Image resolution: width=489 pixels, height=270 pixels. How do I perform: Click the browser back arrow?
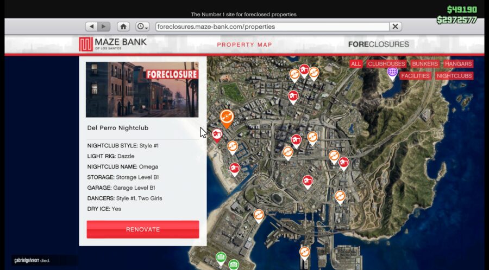click(91, 27)
